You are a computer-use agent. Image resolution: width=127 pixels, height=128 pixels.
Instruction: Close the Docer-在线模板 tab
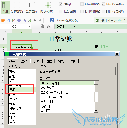[91, 20]
